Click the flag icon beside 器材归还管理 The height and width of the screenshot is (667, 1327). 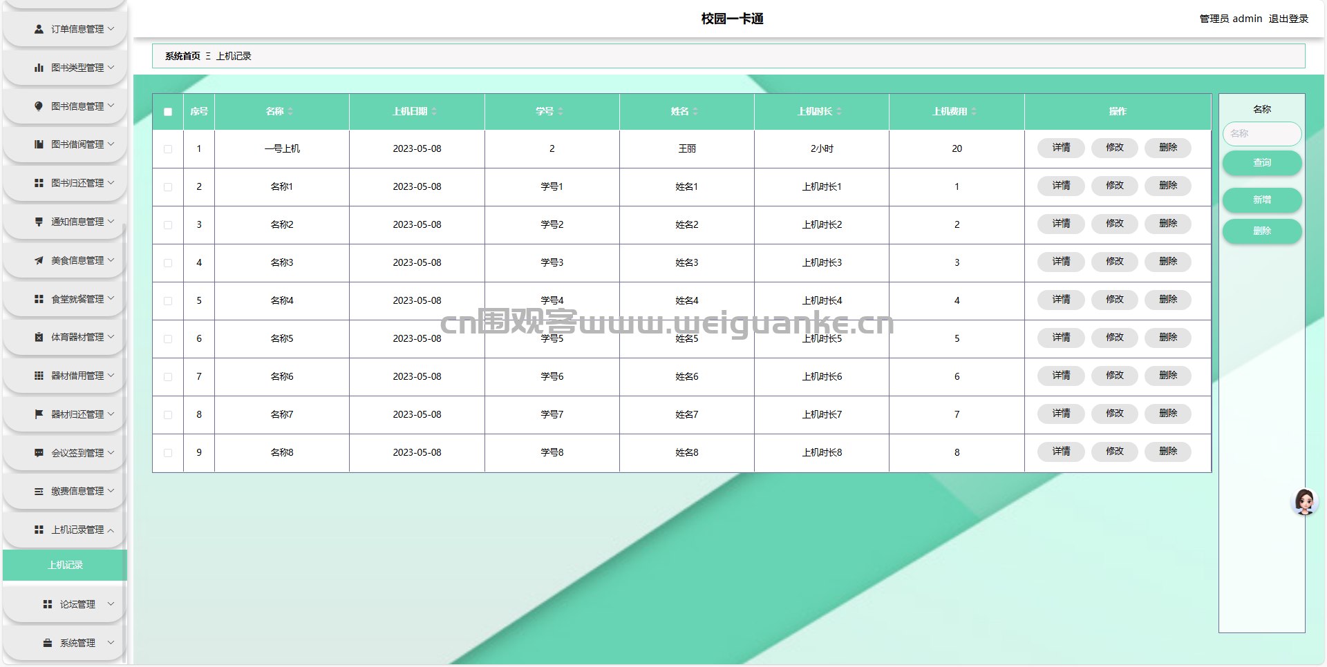(x=39, y=414)
